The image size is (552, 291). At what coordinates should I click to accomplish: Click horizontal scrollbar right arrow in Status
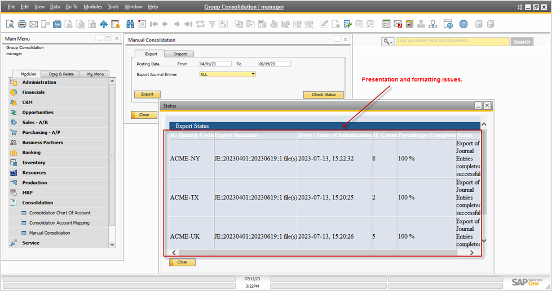[472, 253]
